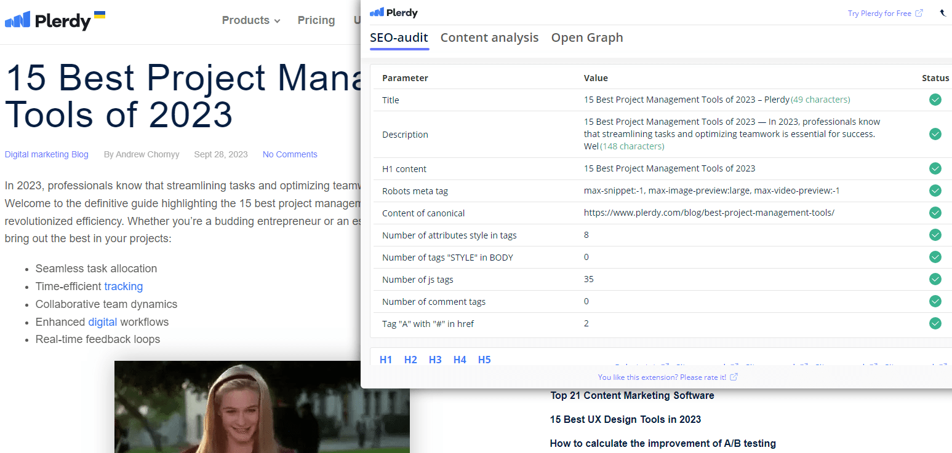The height and width of the screenshot is (453, 952).
Task: Click the 'Number of js tags' parameter label
Action: pos(418,280)
